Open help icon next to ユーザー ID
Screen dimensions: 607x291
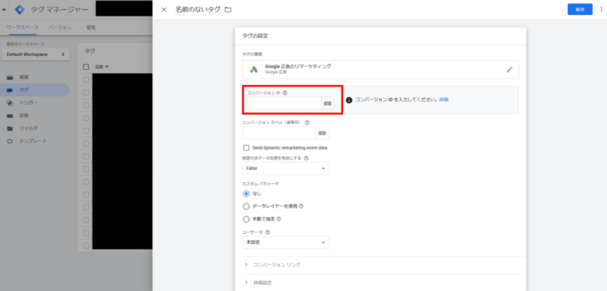(x=267, y=232)
